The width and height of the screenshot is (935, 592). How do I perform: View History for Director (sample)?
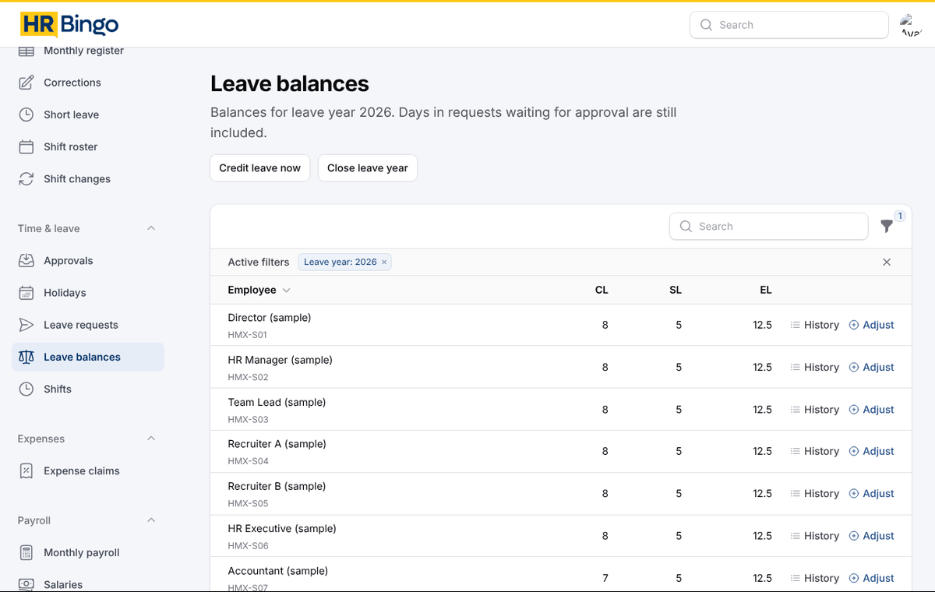814,325
